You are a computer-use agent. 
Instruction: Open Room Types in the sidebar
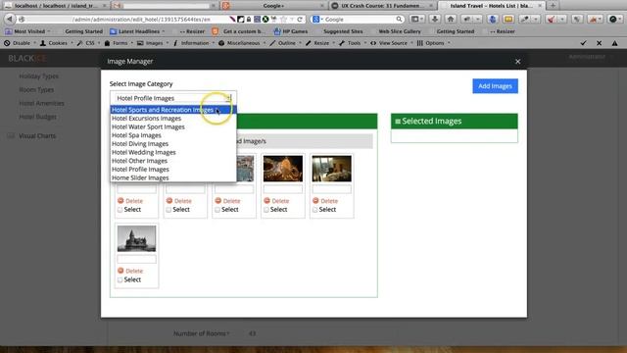click(x=36, y=89)
